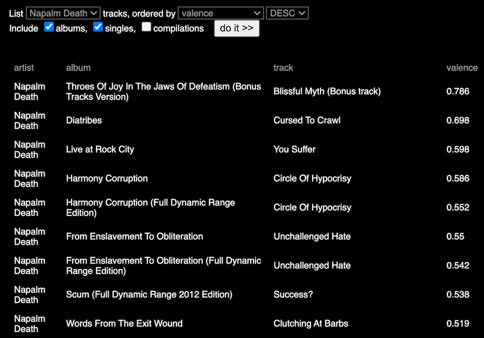Click the 'album' column header
This screenshot has height=338, width=484.
tap(78, 68)
